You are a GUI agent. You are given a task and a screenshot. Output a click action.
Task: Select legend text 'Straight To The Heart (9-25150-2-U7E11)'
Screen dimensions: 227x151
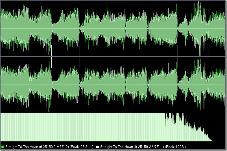(132, 147)
